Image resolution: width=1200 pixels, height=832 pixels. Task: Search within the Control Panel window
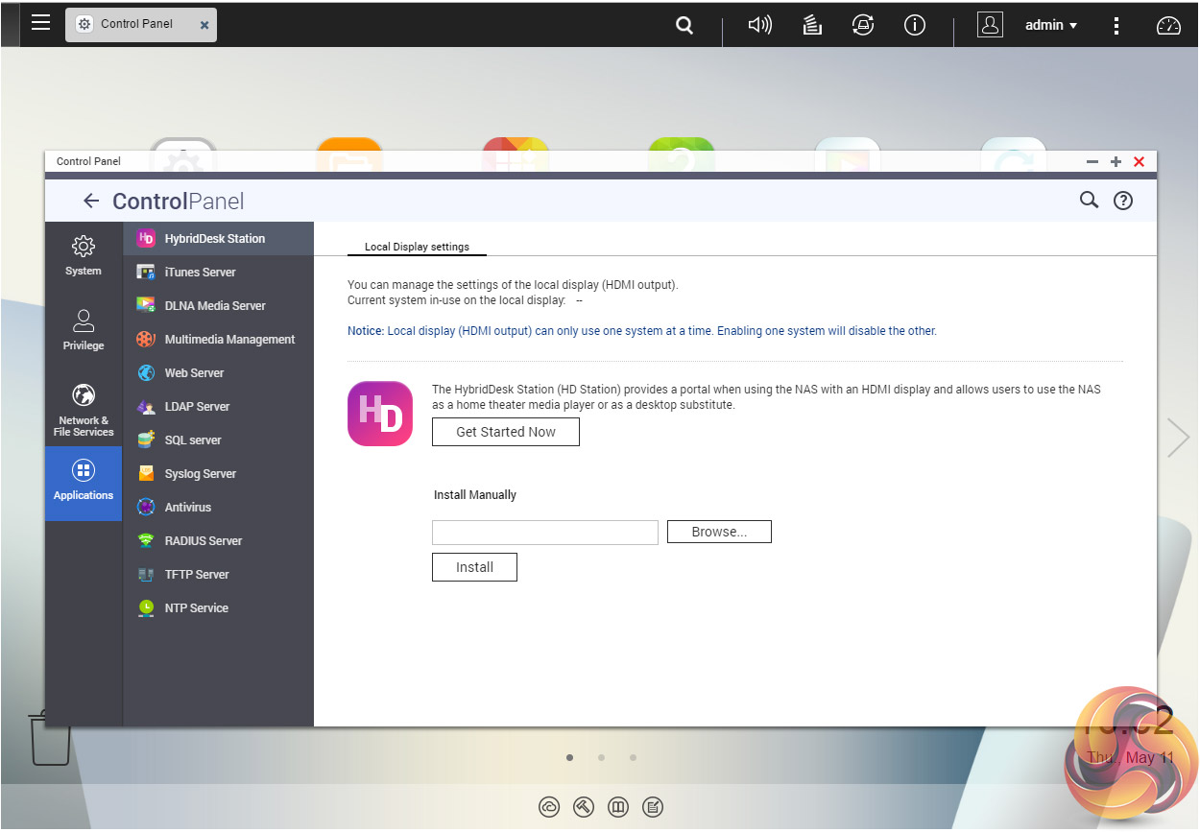(x=1089, y=201)
